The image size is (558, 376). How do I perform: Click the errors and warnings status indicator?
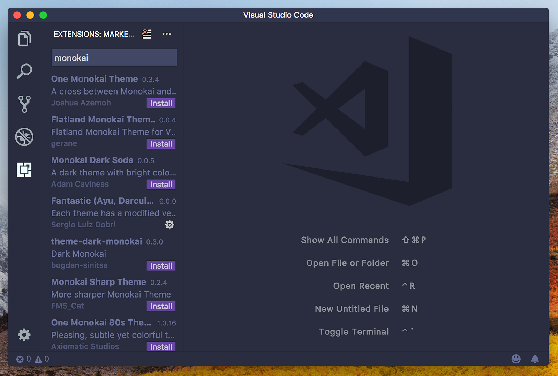pos(33,359)
